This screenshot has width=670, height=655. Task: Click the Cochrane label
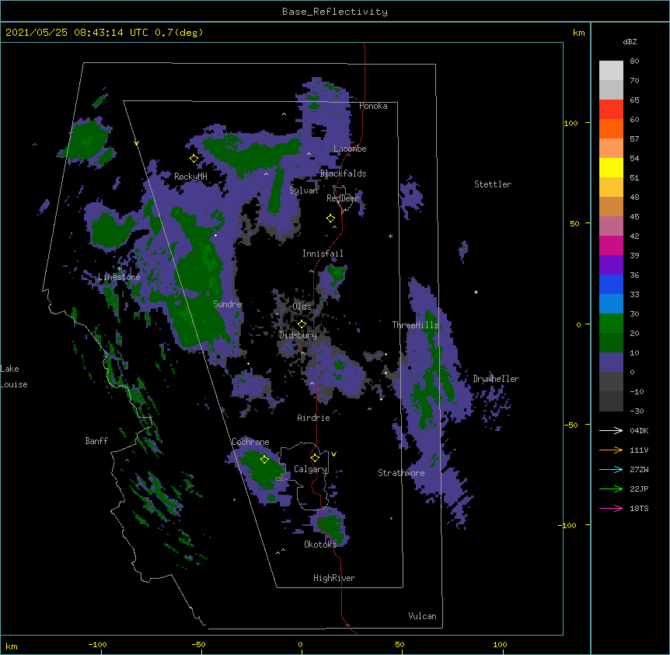pyautogui.click(x=250, y=442)
